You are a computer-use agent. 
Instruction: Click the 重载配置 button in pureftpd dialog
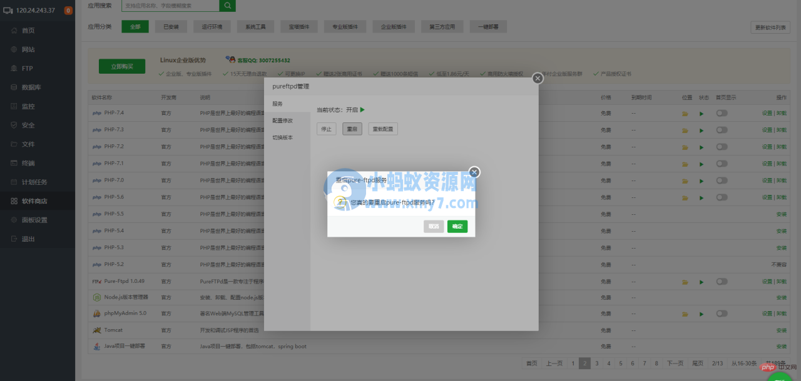[383, 129]
